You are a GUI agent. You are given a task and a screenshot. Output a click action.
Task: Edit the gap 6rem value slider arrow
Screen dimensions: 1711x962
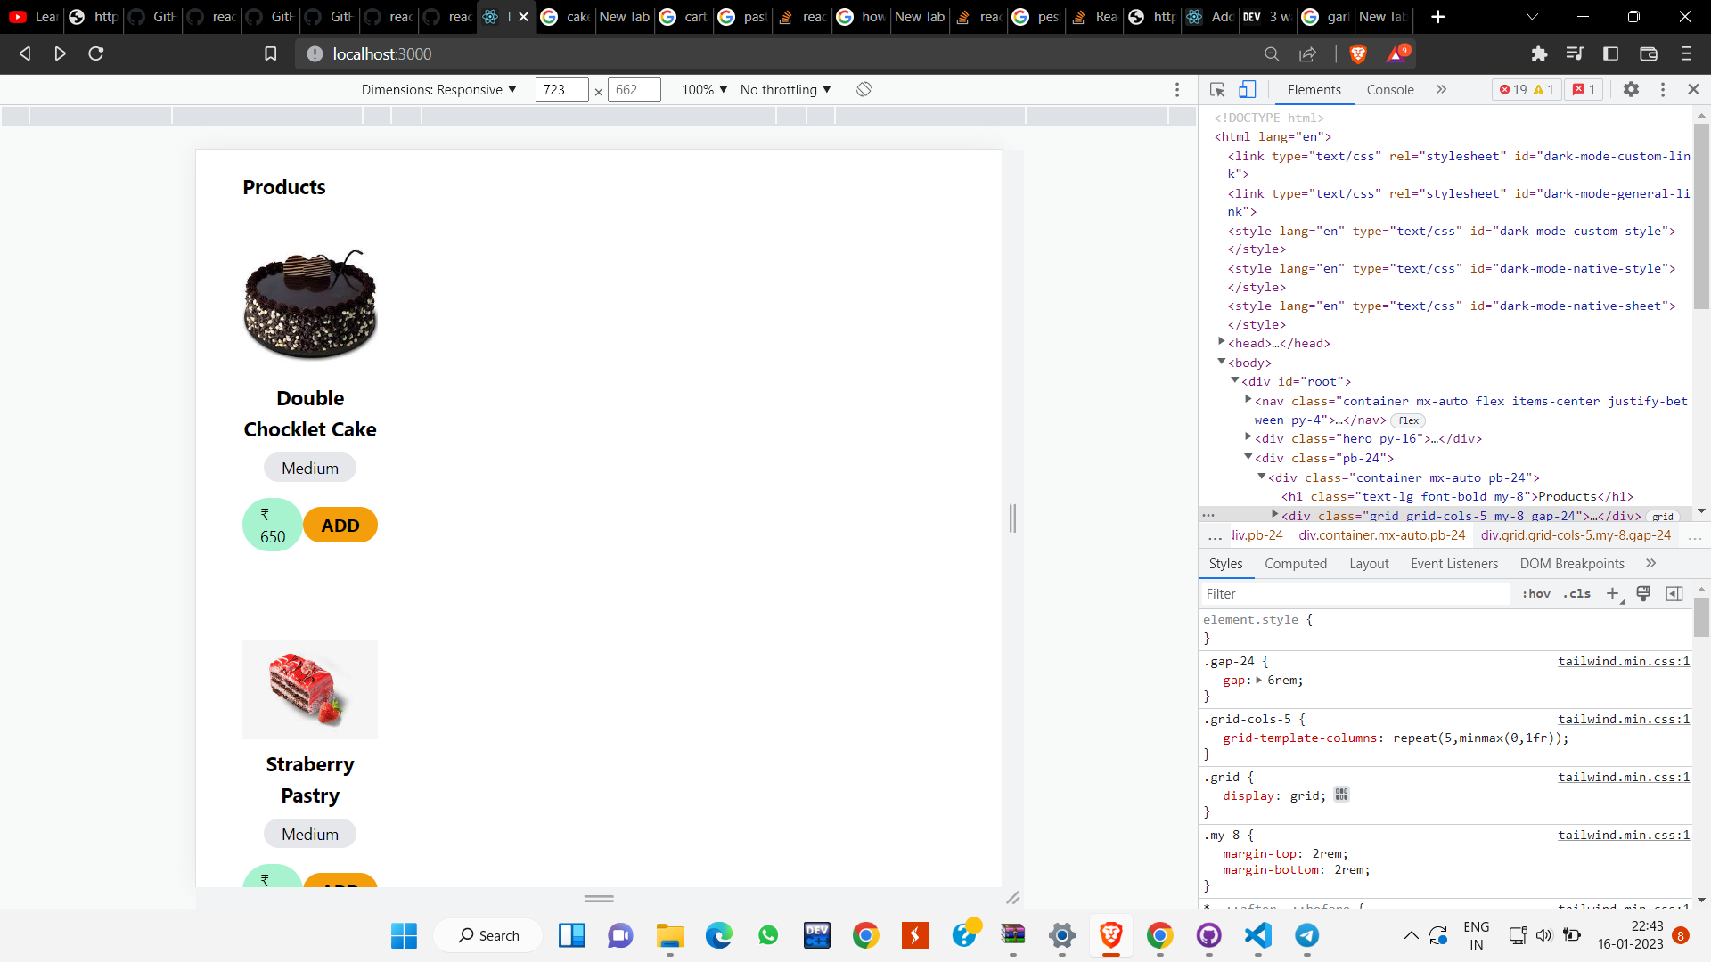tap(1259, 680)
